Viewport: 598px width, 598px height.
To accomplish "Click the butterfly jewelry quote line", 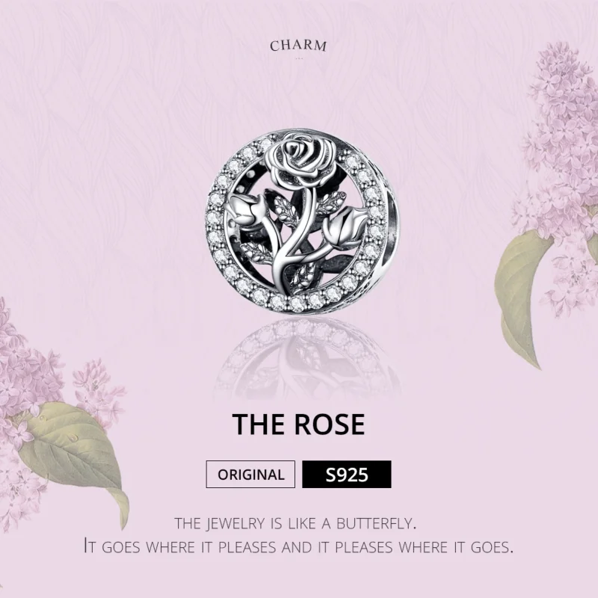I will [x=298, y=522].
